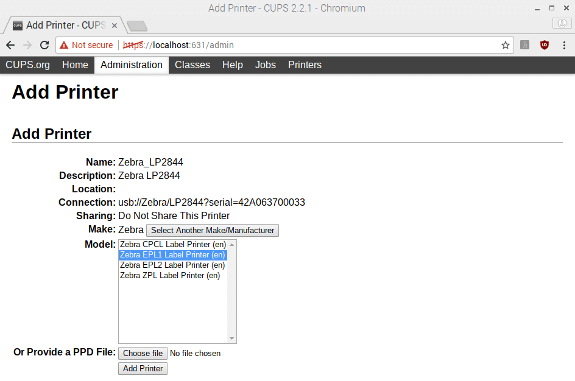Open the Classes navigation item
Image resolution: width=575 pixels, height=381 pixels.
pyautogui.click(x=192, y=65)
